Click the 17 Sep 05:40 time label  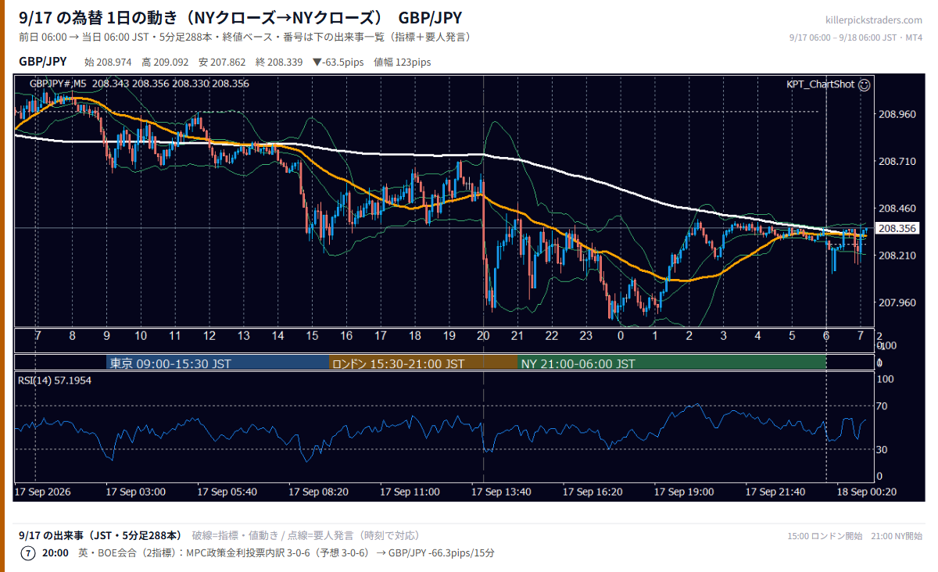[x=227, y=492]
